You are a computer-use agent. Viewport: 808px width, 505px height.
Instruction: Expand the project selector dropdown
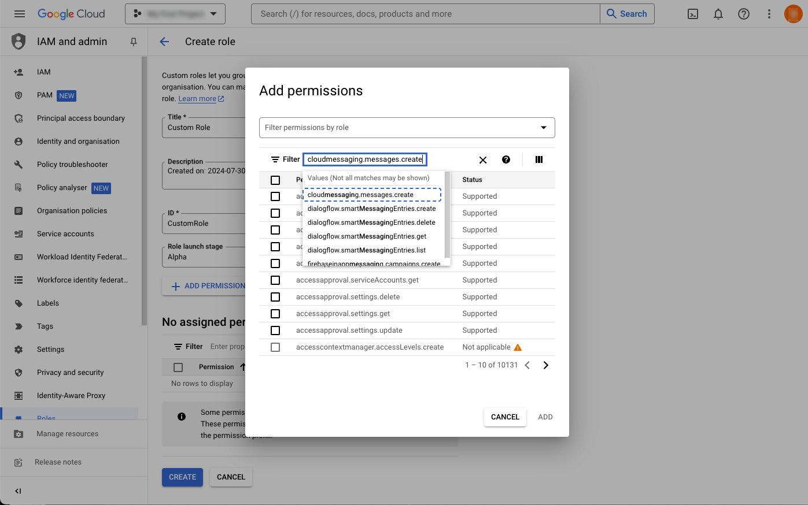pos(175,14)
